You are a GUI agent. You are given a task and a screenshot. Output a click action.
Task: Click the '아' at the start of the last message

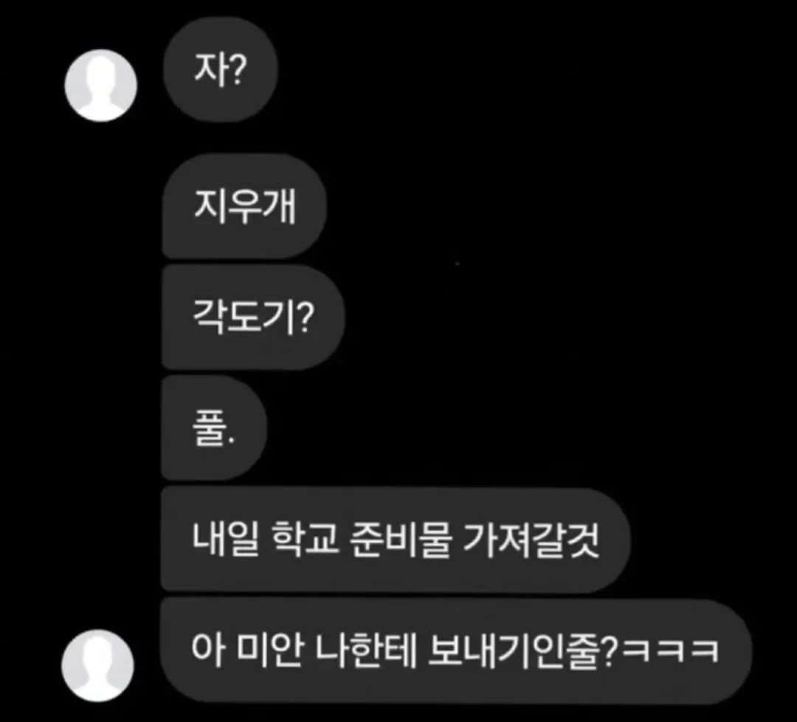coord(207,650)
